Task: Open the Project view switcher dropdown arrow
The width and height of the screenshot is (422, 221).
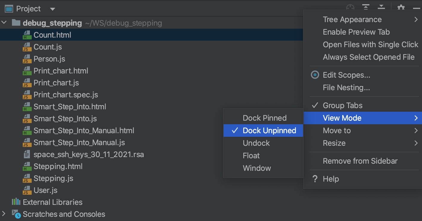Action: point(53,9)
